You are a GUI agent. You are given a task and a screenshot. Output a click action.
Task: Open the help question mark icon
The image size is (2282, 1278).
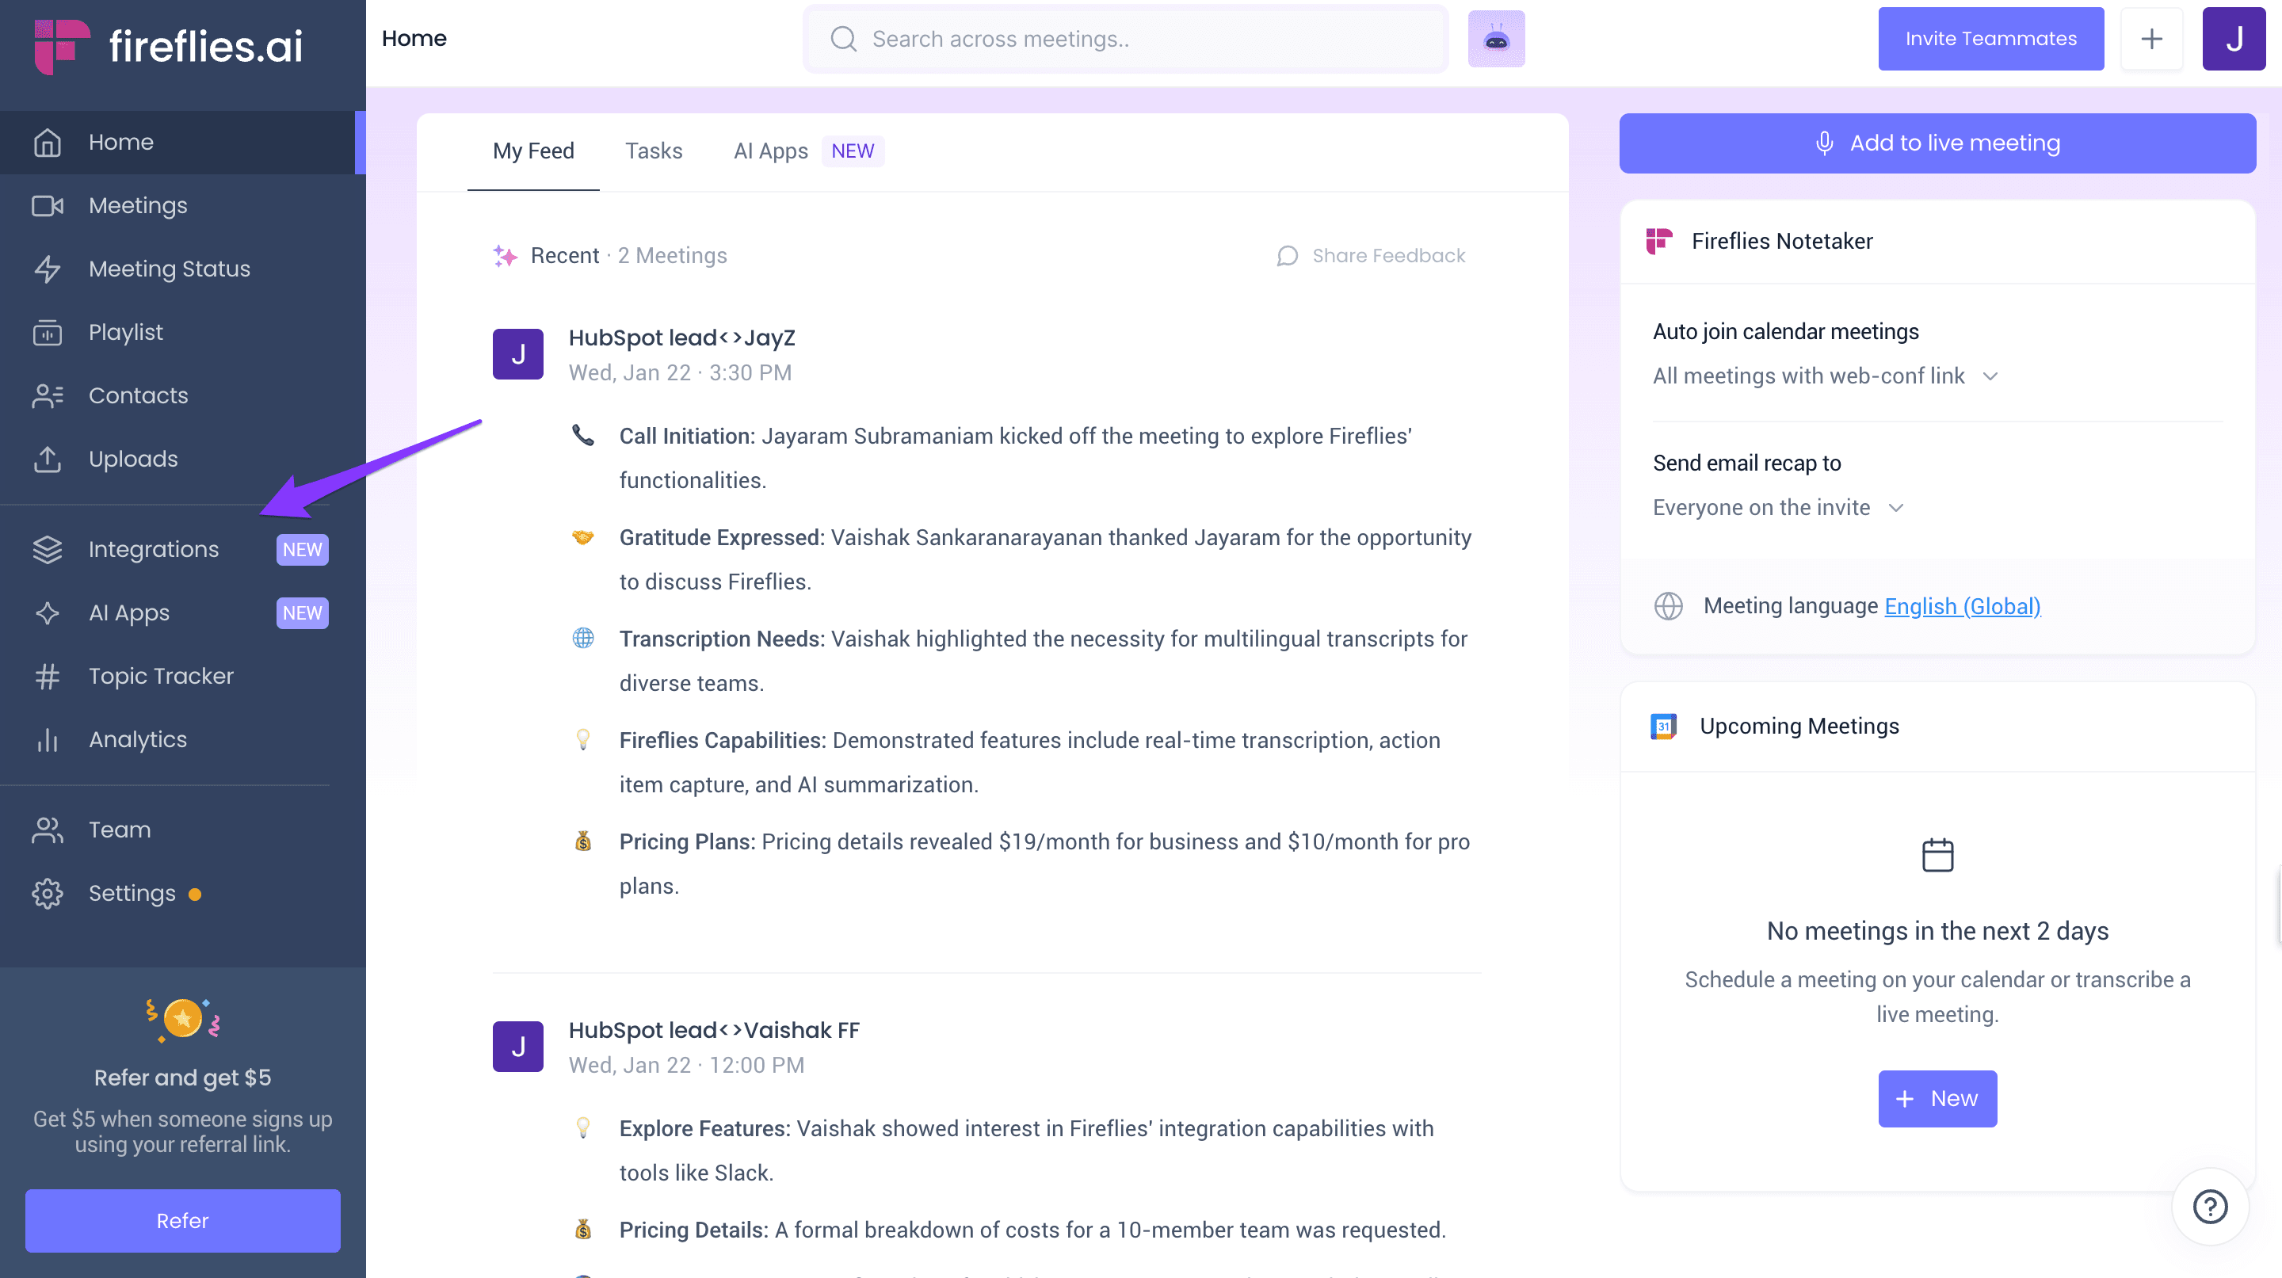(x=2209, y=1206)
